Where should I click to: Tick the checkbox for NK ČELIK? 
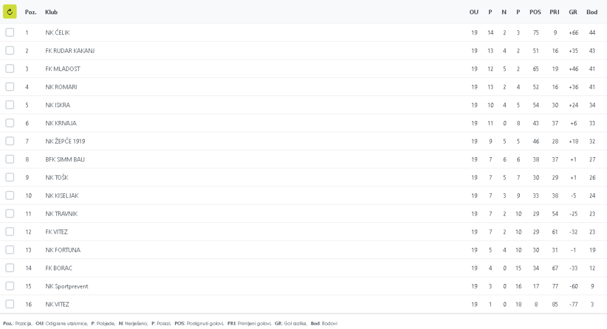[9, 33]
